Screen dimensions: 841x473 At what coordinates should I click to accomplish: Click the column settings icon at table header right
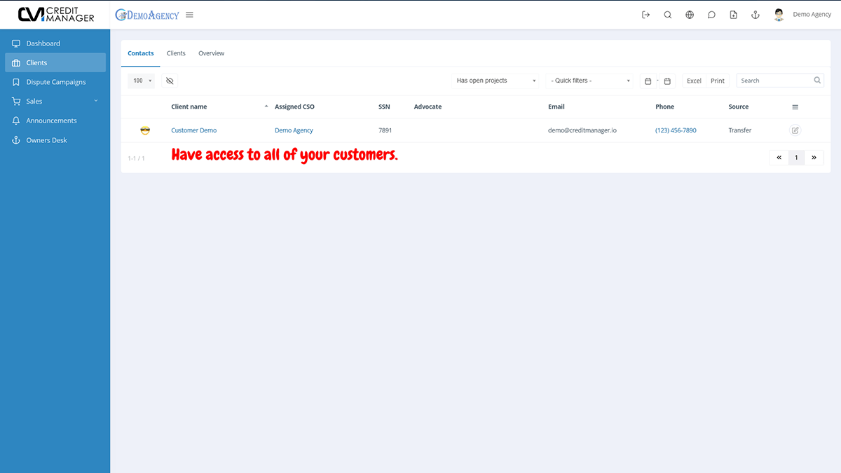[x=795, y=107]
